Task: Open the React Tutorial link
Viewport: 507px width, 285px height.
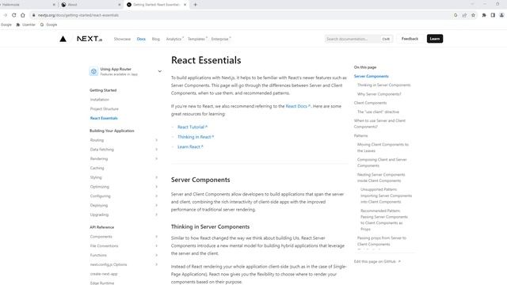Action: [193, 127]
